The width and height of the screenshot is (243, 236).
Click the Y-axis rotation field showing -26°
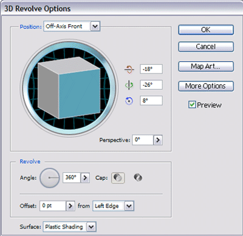point(151,85)
